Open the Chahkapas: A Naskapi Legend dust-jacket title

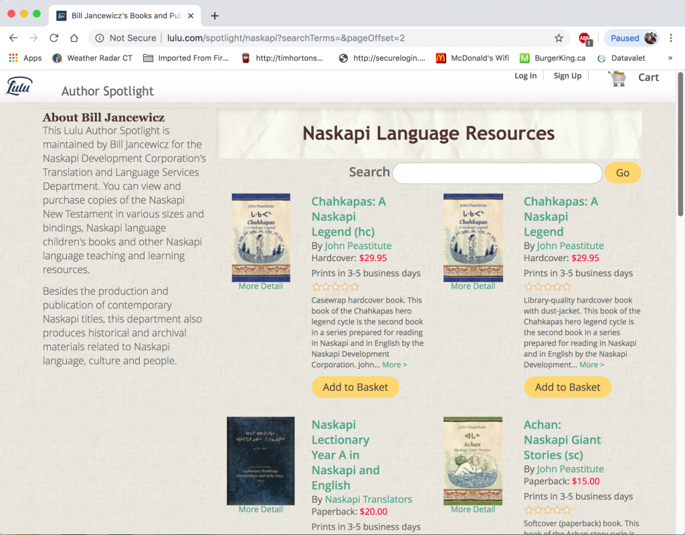[561, 216]
